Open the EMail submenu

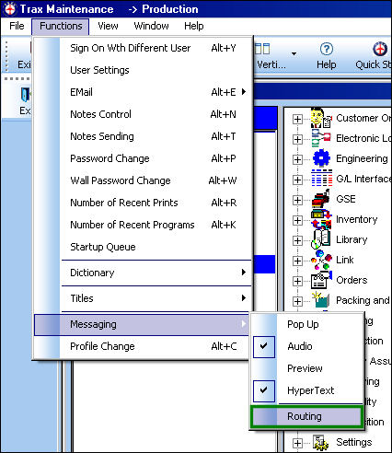click(142, 92)
